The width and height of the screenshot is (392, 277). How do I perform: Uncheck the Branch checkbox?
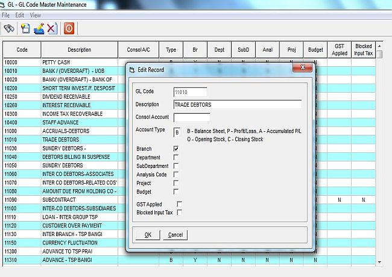click(x=176, y=149)
